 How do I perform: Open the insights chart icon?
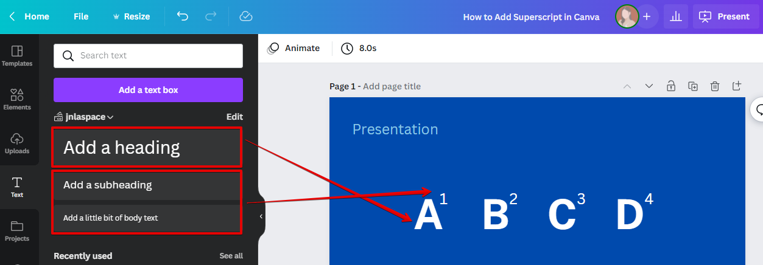pyautogui.click(x=675, y=16)
